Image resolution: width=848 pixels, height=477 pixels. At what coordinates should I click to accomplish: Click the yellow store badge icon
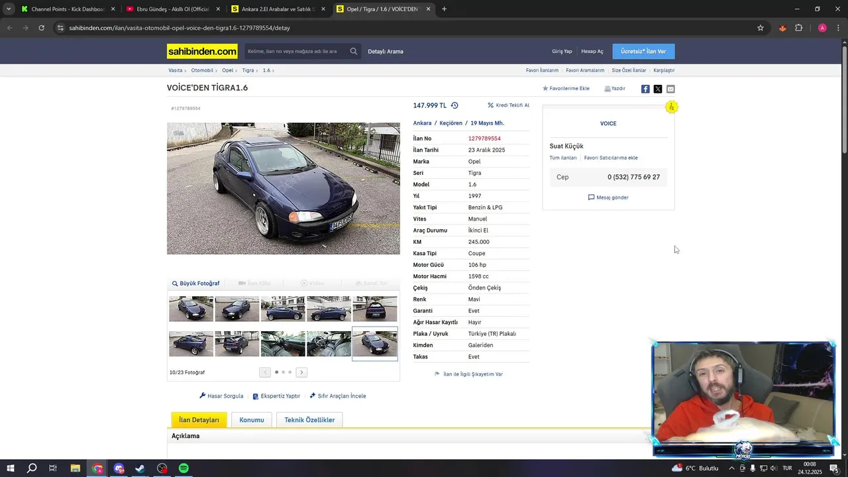point(672,107)
